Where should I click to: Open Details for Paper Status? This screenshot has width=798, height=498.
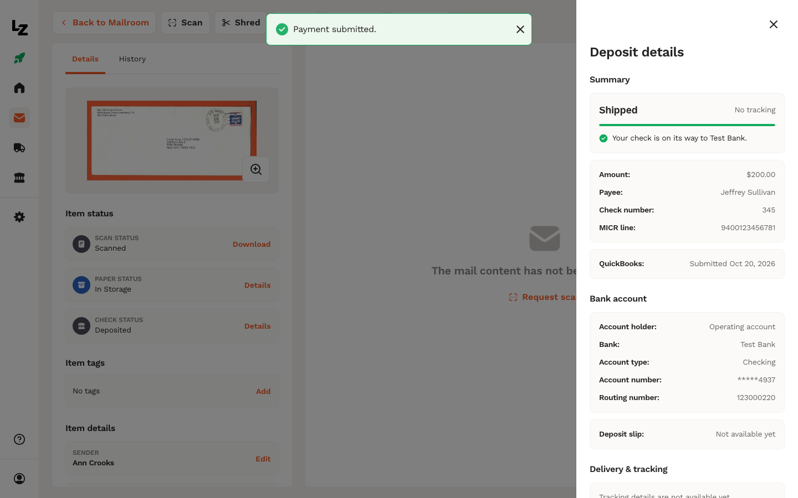pos(258,286)
